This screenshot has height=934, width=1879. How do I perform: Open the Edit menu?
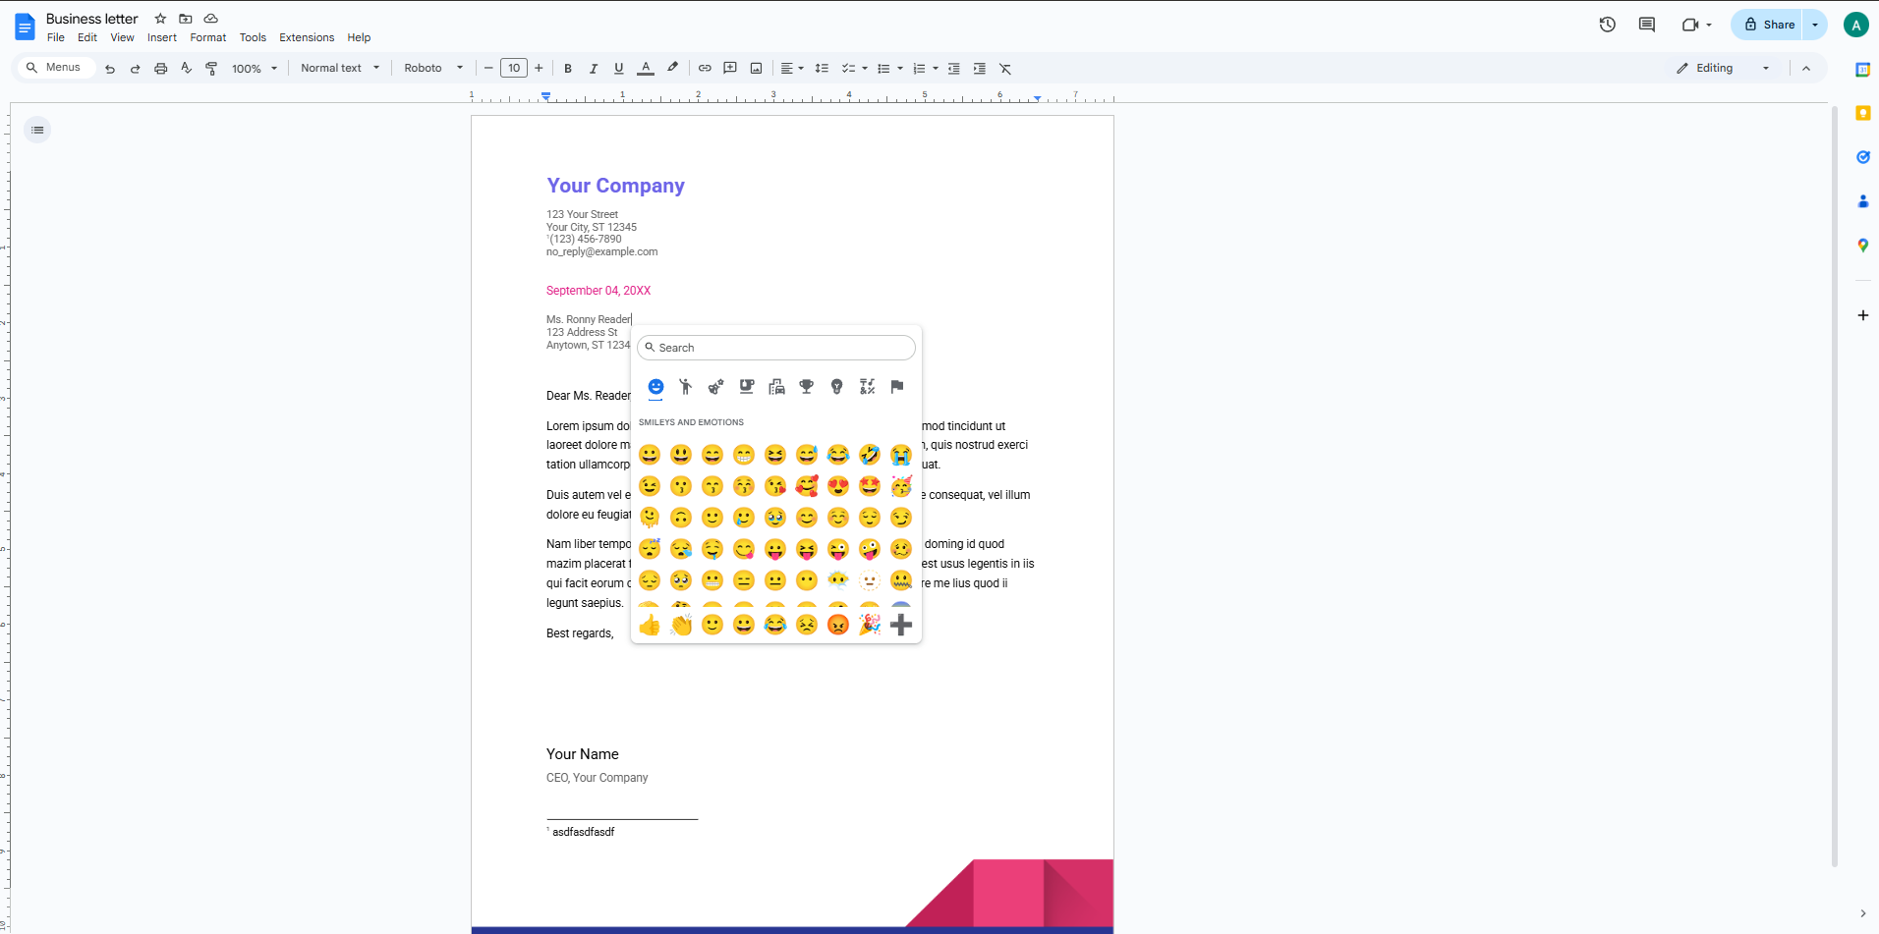(87, 37)
